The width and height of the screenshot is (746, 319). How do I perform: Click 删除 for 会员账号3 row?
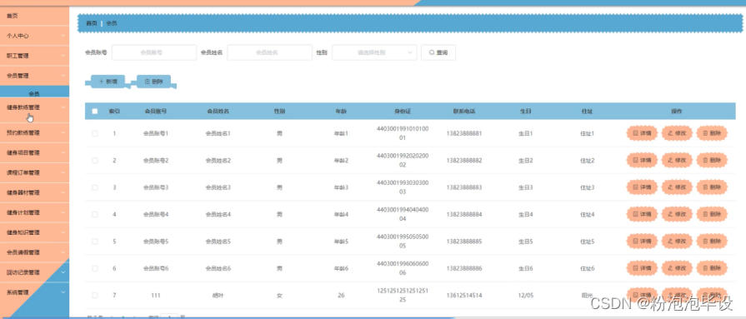click(712, 187)
